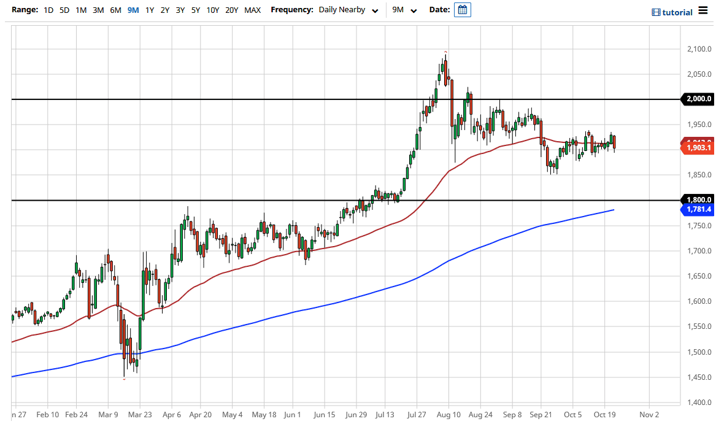Click the Mar 23 date axis label
The image size is (716, 424).
pyautogui.click(x=140, y=414)
